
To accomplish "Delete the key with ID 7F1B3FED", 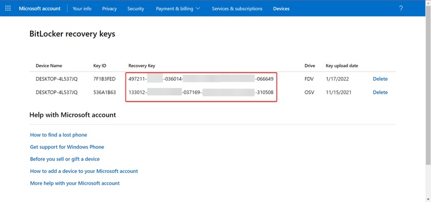I will [380, 79].
